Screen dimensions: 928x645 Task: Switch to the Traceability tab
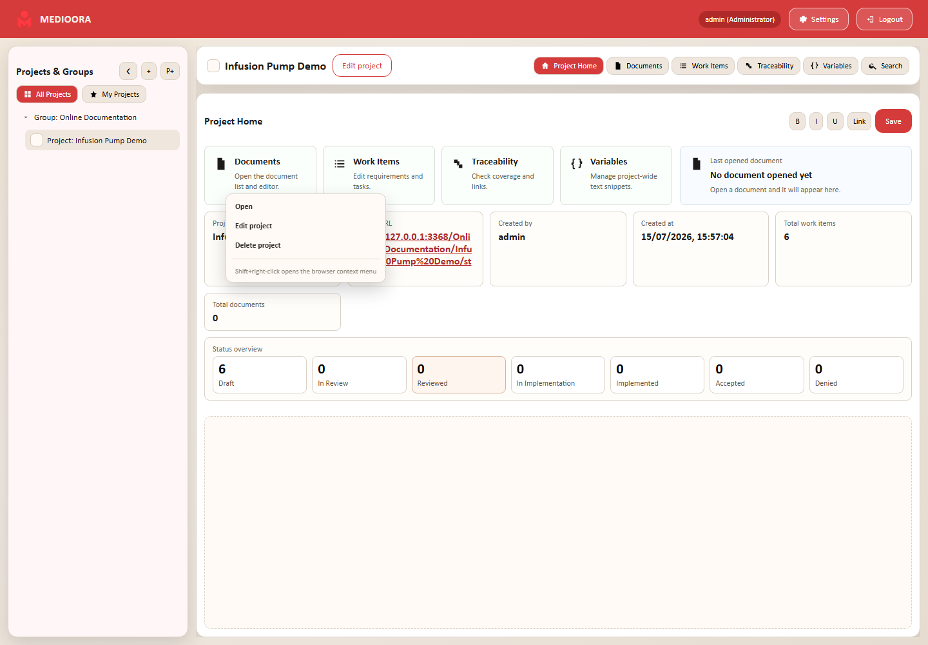(769, 66)
